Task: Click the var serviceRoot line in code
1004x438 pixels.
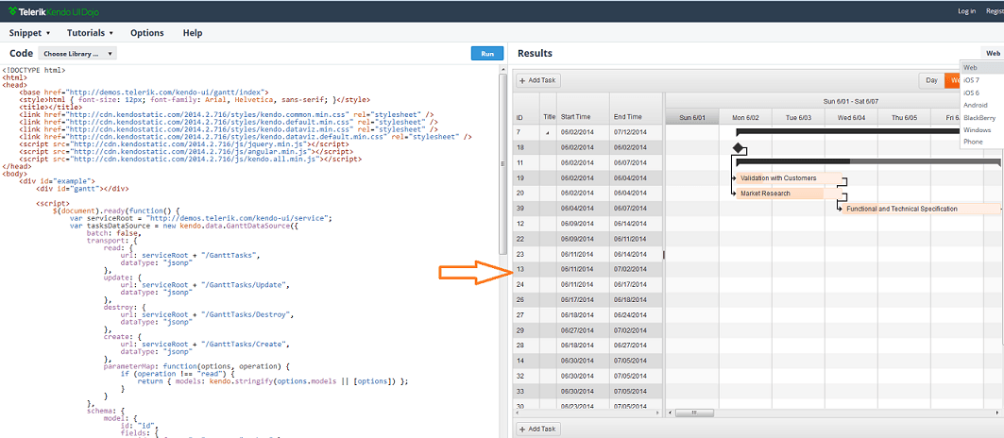Action: pyautogui.click(x=200, y=218)
